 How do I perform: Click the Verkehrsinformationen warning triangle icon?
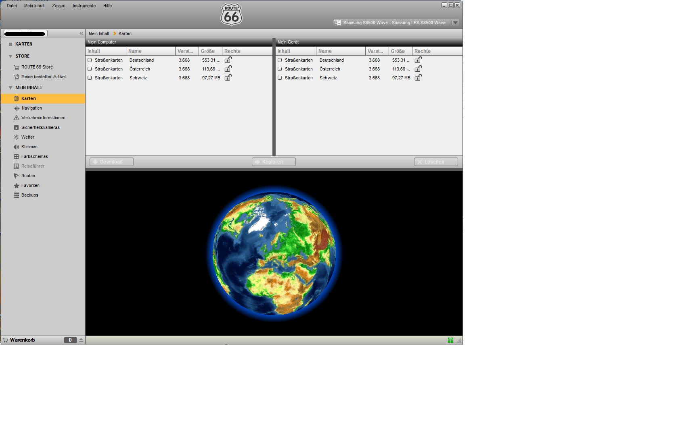(x=17, y=118)
